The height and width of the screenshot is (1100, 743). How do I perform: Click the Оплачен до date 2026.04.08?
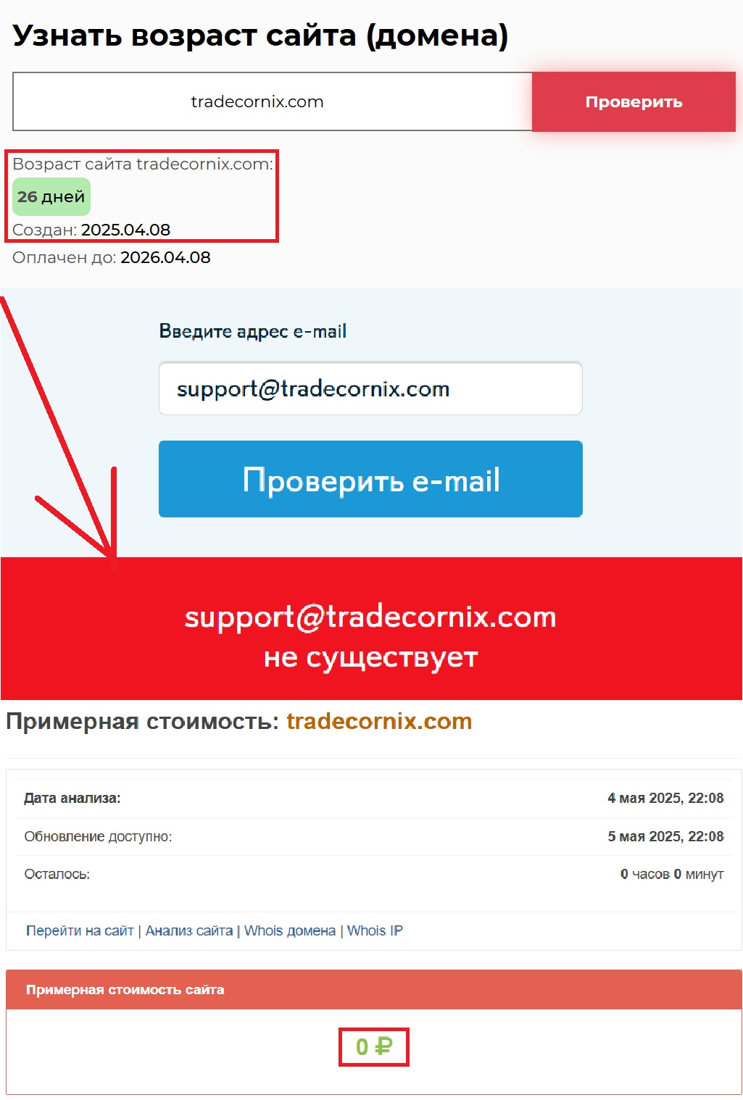click(x=165, y=257)
